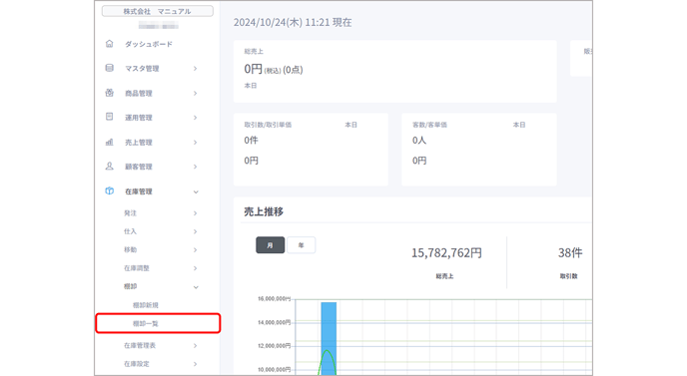
Task: Collapse the 棚卸 submenu arrow
Action: tap(196, 287)
